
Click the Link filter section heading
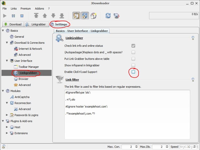point(72,80)
